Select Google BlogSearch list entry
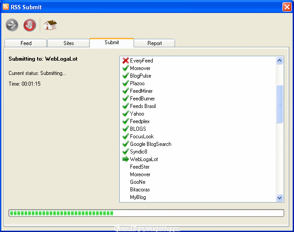The image size is (294, 232). [151, 144]
